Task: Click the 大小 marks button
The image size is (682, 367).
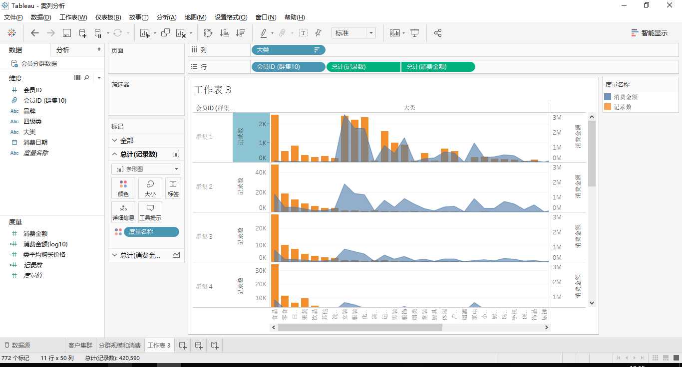Action: [150, 188]
